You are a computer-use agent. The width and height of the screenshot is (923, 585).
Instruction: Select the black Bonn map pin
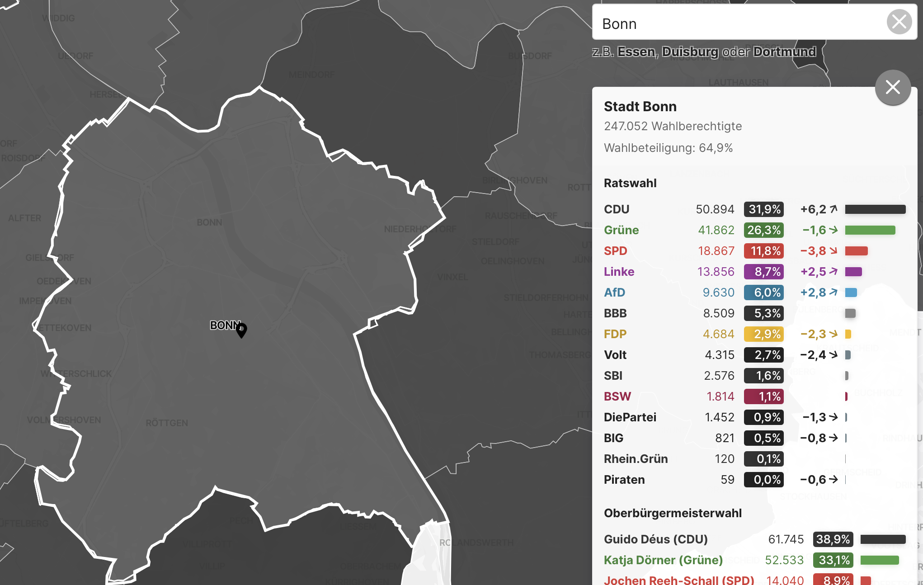point(241,330)
